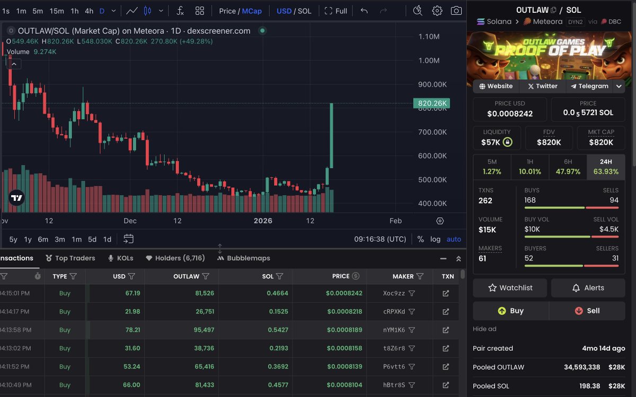
Task: Switch chart denomination to USD
Action: point(284,11)
